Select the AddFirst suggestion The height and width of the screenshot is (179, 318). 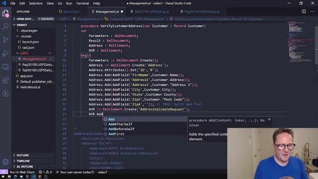point(145,134)
